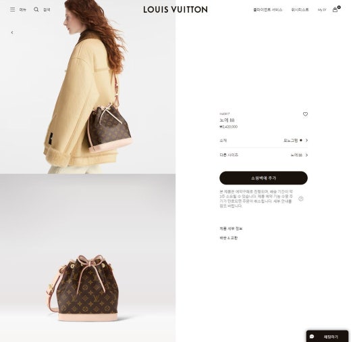Click the Louis Vuitton logo
Image resolution: width=351 pixels, height=342 pixels.
point(175,9)
